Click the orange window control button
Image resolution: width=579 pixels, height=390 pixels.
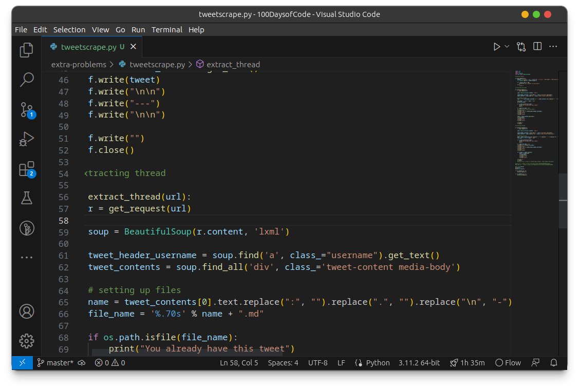pos(525,14)
